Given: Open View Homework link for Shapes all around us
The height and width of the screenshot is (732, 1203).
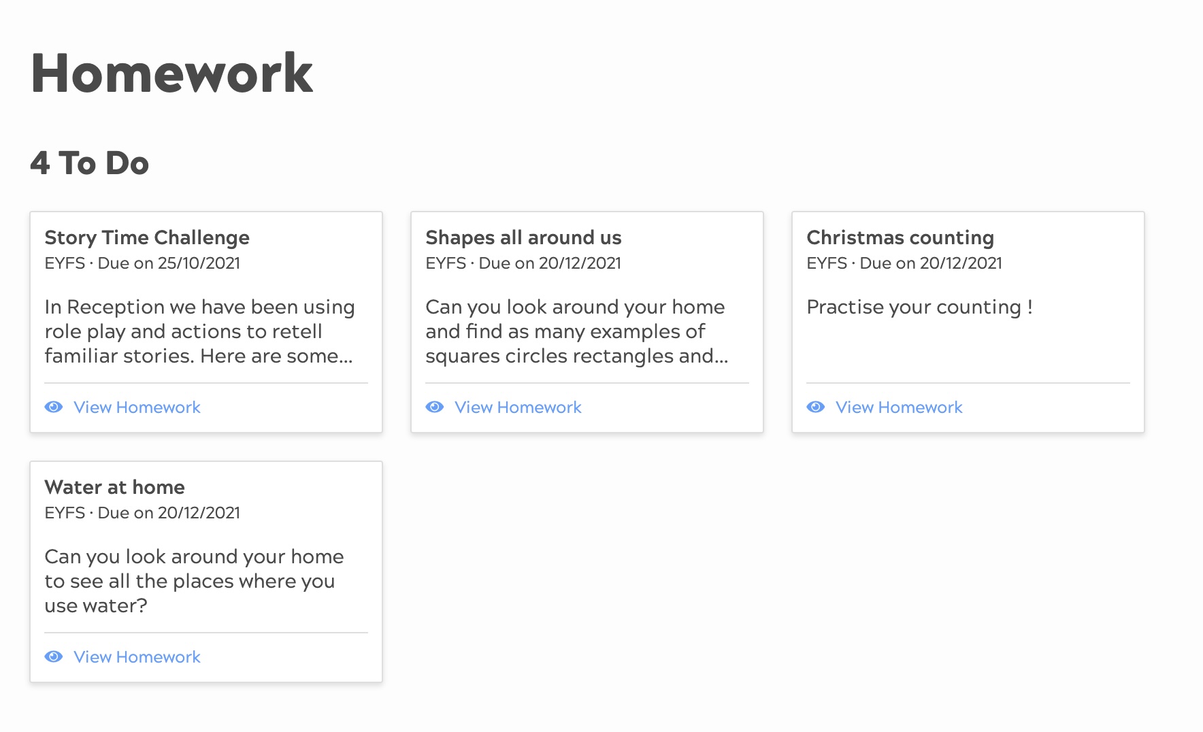Looking at the screenshot, I should pyautogui.click(x=518, y=407).
